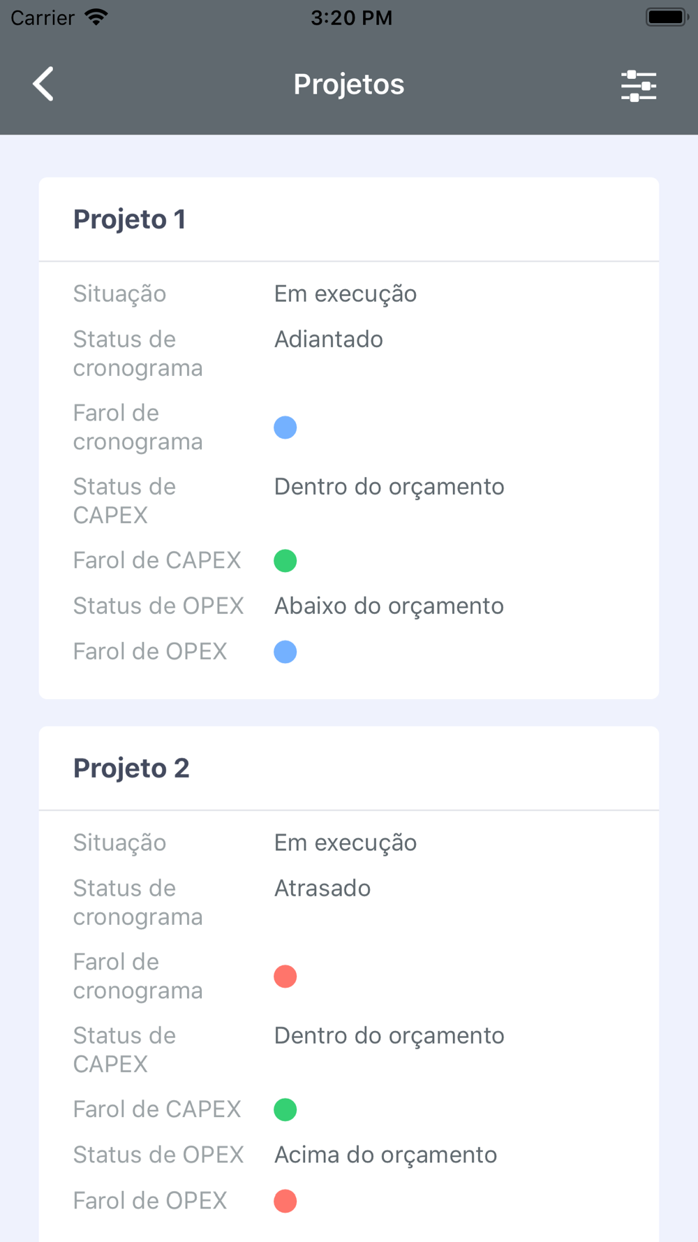698x1242 pixels.
Task: Tap the 3:20 PM clock
Action: pyautogui.click(x=351, y=17)
